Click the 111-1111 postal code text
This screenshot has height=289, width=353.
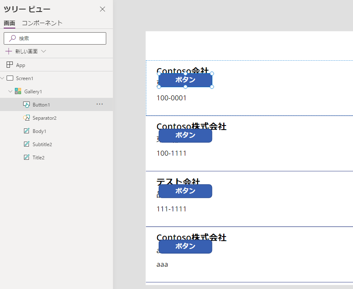tap(171, 209)
